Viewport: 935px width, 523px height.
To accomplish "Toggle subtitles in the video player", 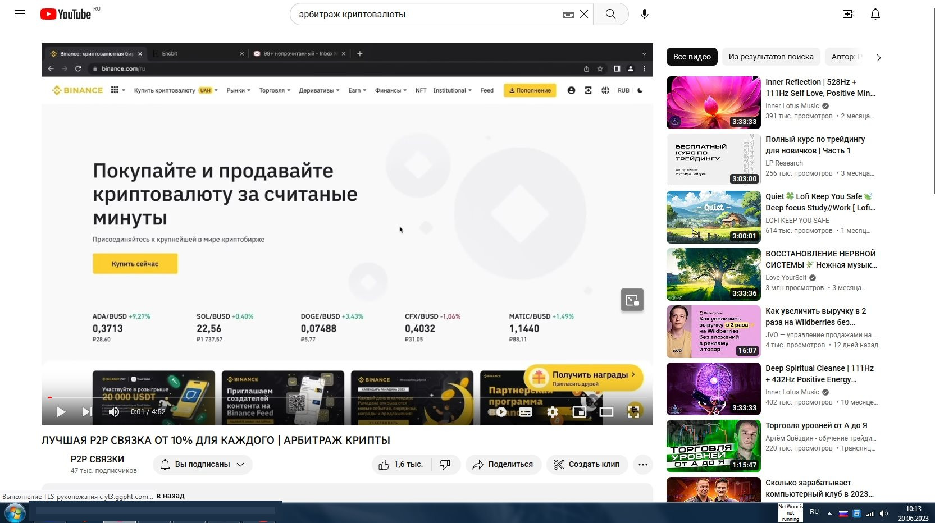I will click(526, 412).
